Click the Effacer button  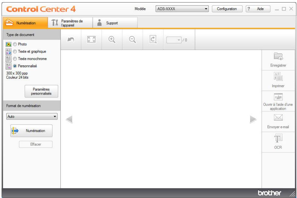[x=36, y=144]
